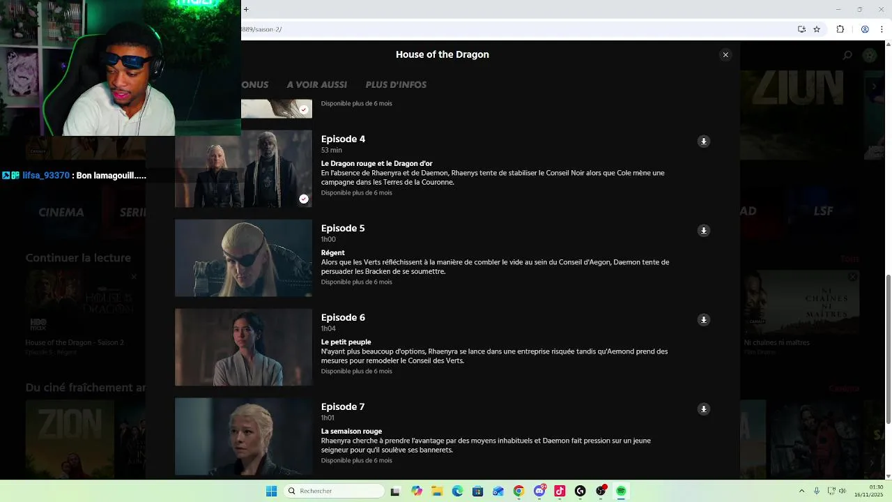Open File Explorer from the taskbar

point(437,491)
